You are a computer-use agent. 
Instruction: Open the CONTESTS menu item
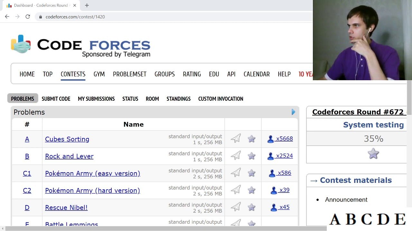coord(73,74)
